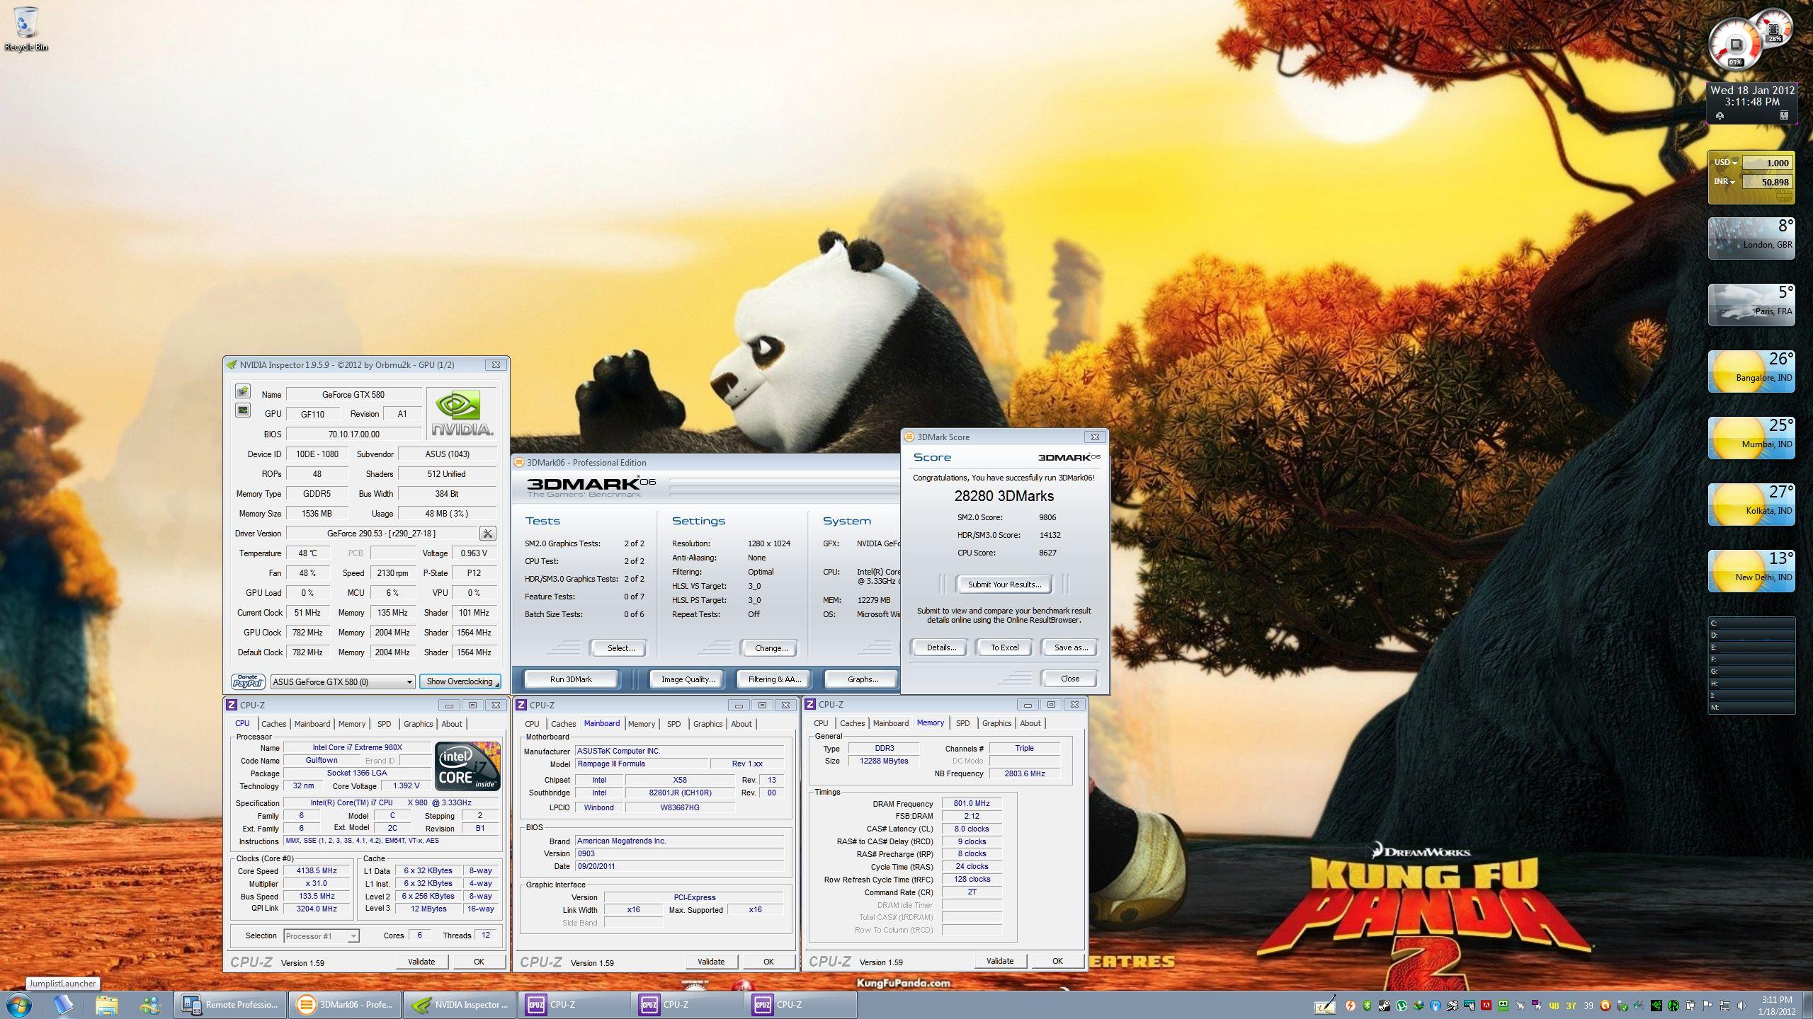Open score Details button

click(941, 647)
